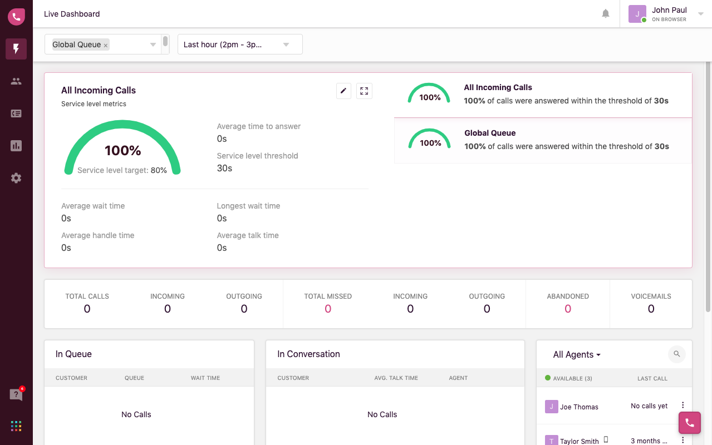712x445 pixels.
Task: Open Live Dashboard lightning icon in sidebar
Action: (16, 49)
